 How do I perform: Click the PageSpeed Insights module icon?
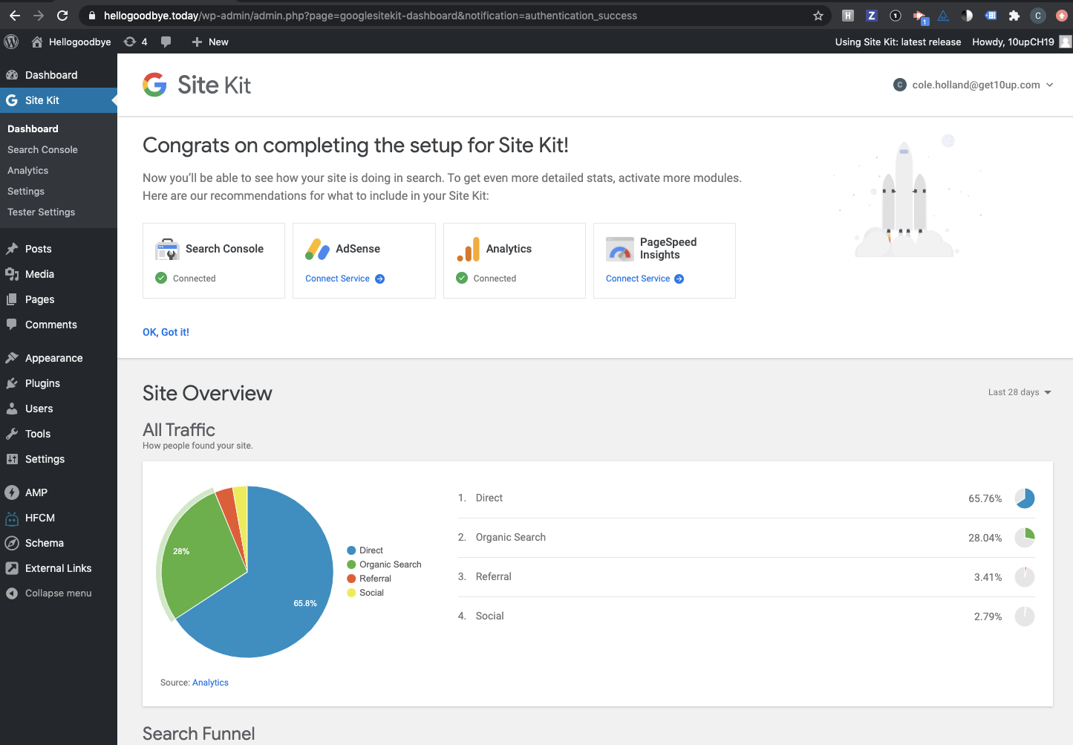pyautogui.click(x=619, y=249)
